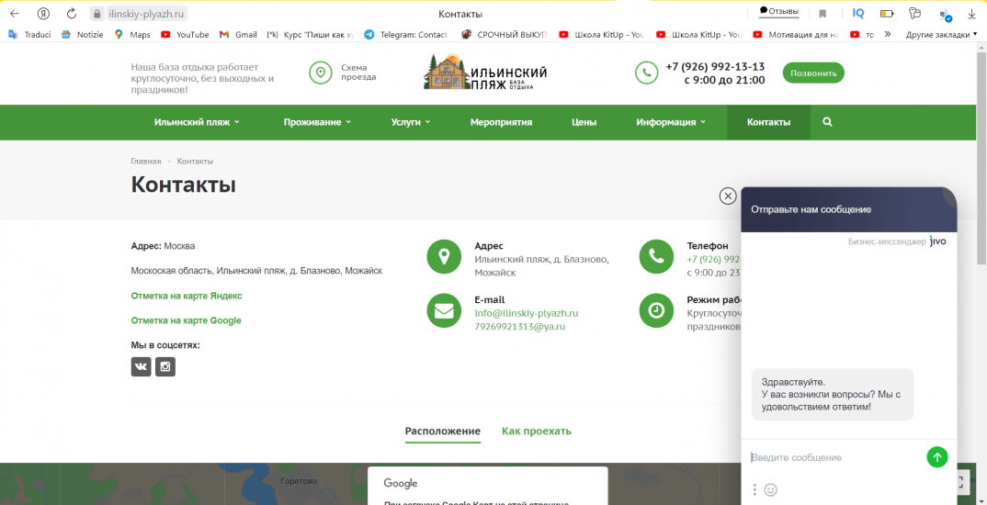987x505 pixels.
Task: Click the info@ilinskiy-plyazh.ru email link
Action: (526, 313)
